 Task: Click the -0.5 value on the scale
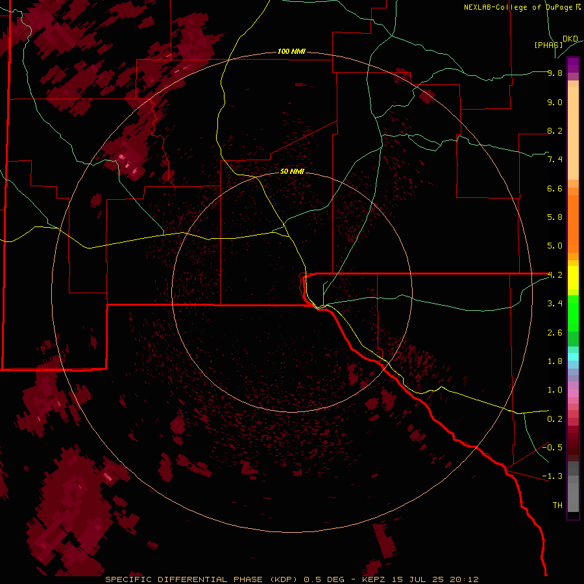tap(552, 448)
